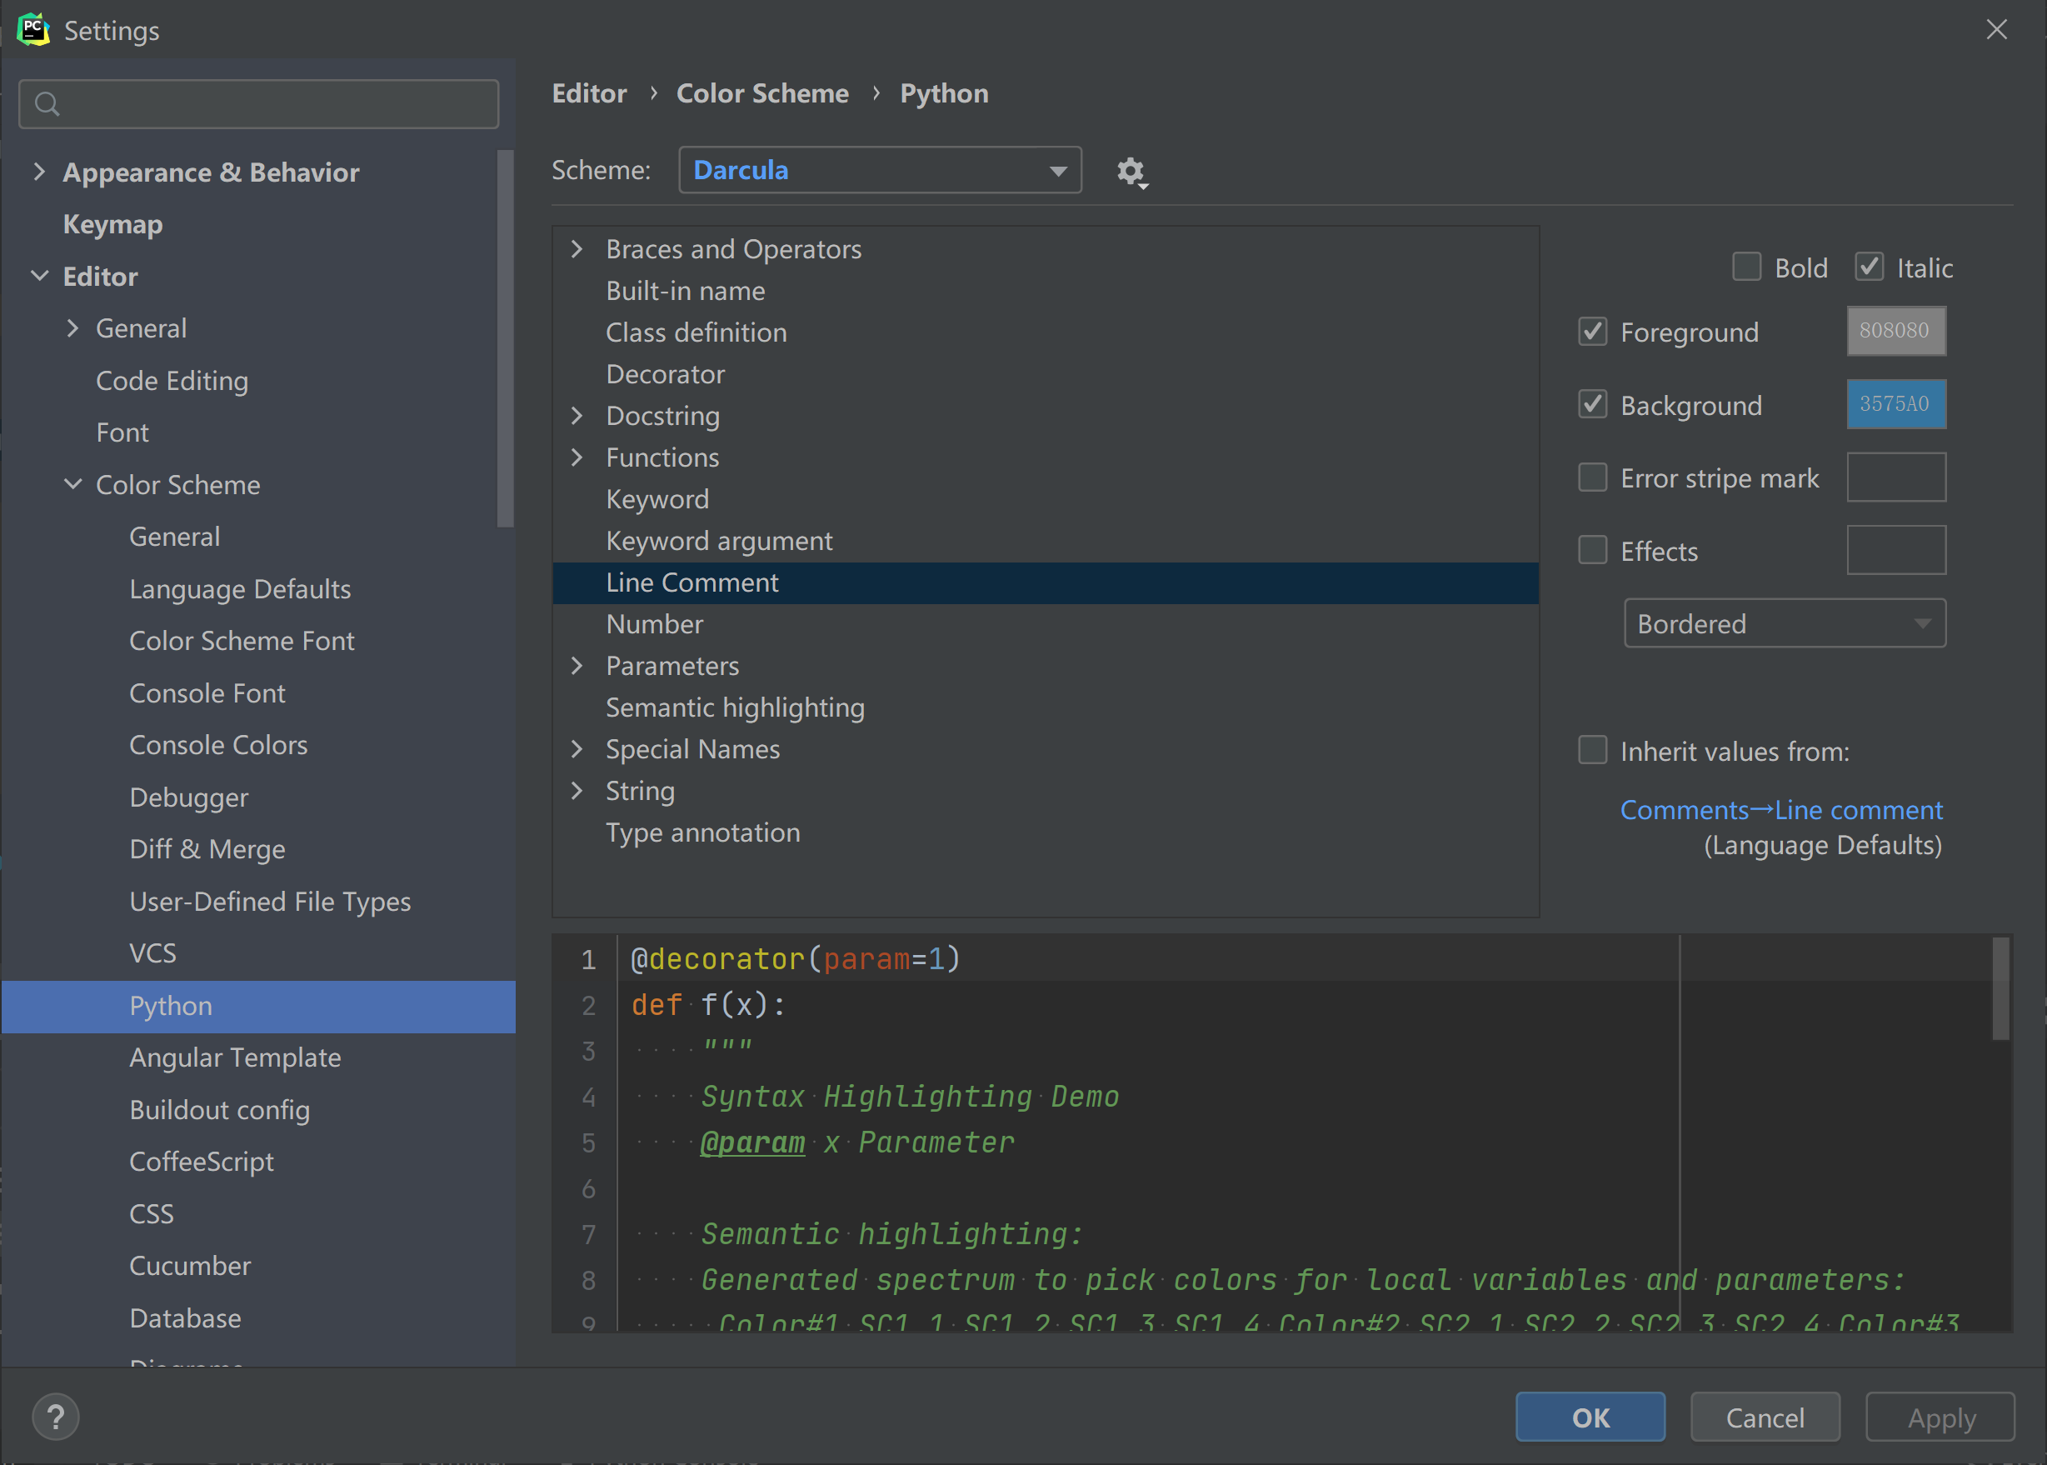This screenshot has height=1465, width=2047.
Task: Select Semantic highlighting attribute
Action: pos(735,707)
